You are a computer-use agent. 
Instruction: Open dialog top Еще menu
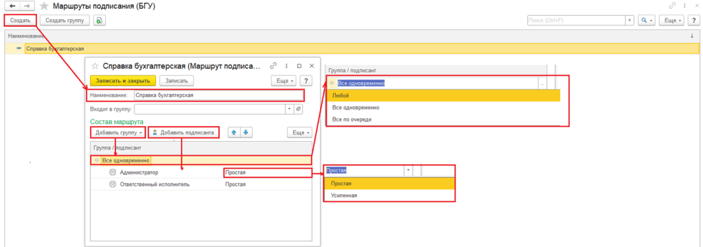tap(284, 80)
